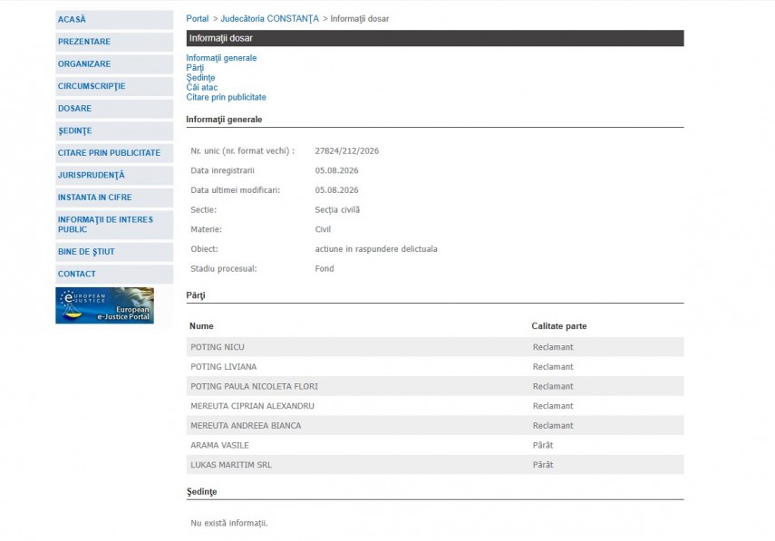Select case number 27824/212/2026
The image size is (775, 541).
[347, 151]
